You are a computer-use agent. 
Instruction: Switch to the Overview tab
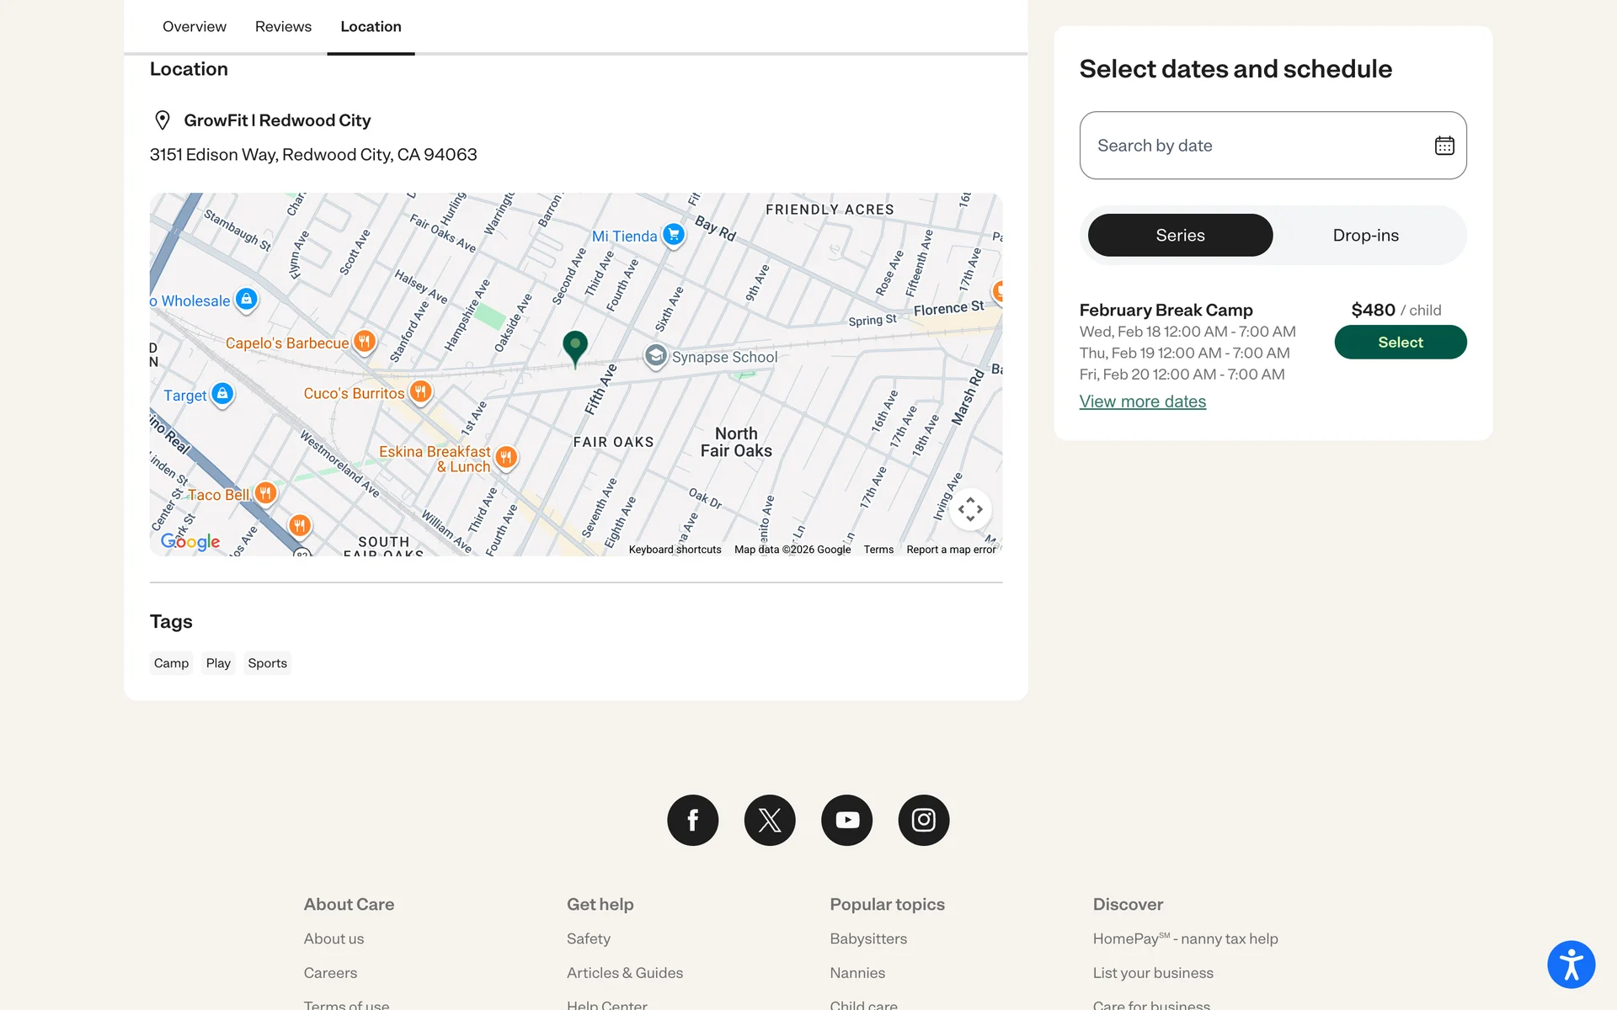pos(194,27)
